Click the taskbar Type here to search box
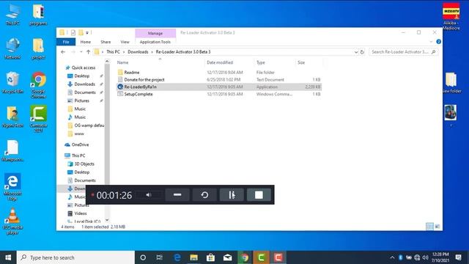The width and height of the screenshot is (469, 264). click(x=75, y=257)
